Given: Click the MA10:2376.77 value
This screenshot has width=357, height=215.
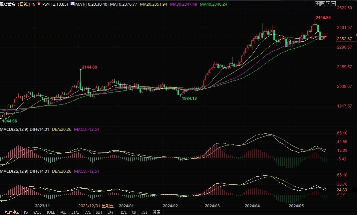Looking at the screenshot, I should point(124,4).
